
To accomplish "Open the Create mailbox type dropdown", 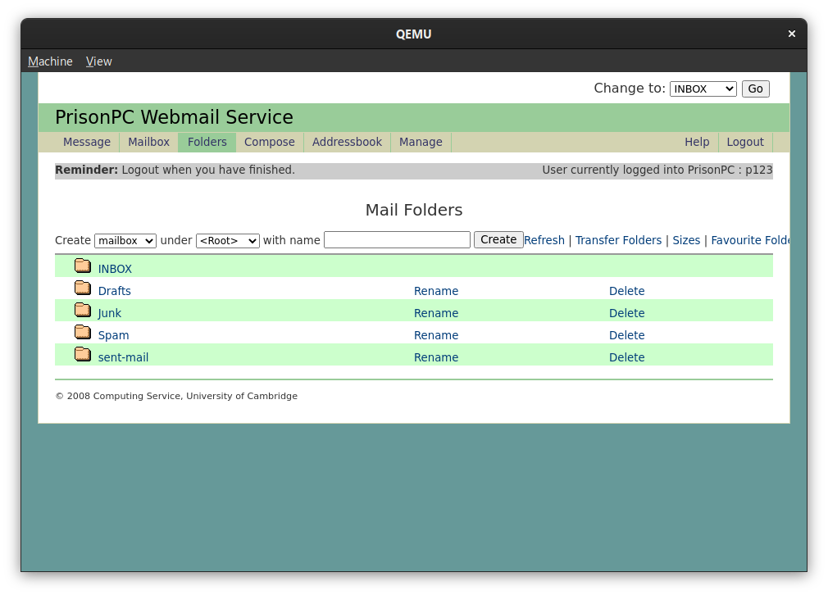I will tap(125, 241).
